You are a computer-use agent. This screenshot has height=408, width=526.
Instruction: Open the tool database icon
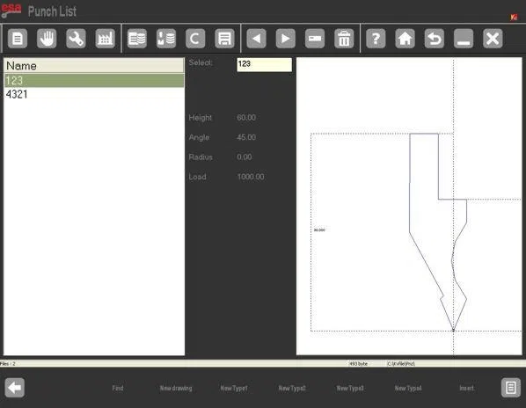click(166, 39)
